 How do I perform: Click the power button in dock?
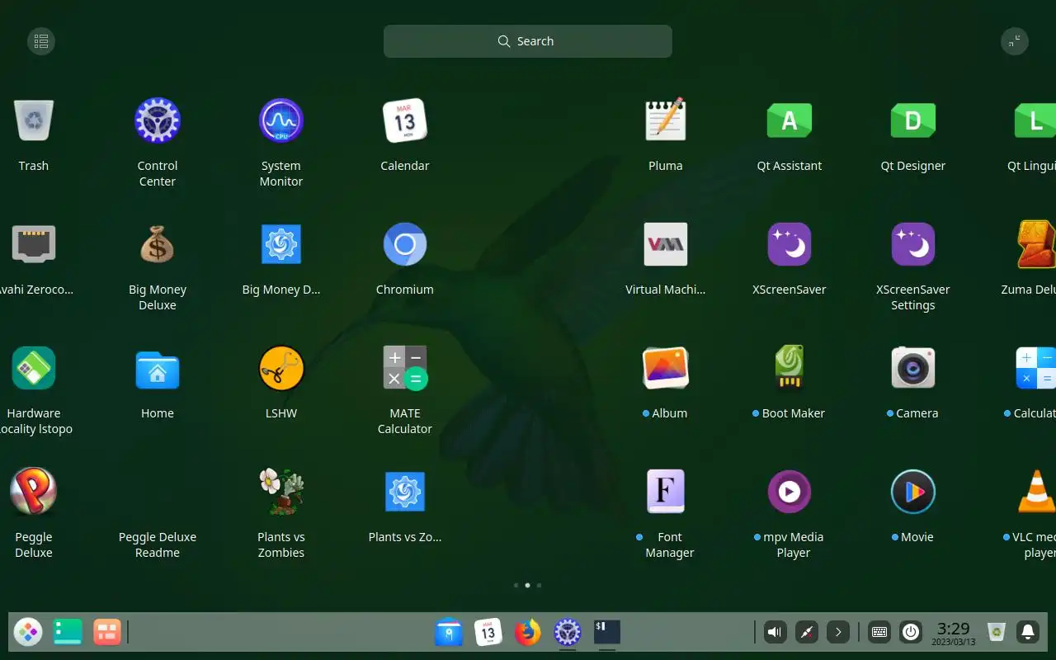[x=911, y=633]
